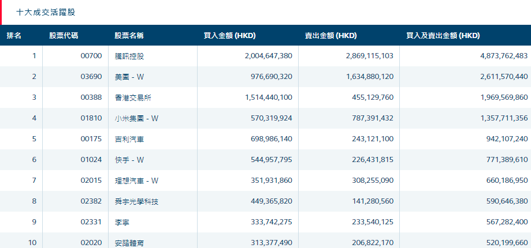The image size is (531, 248).
Task: Click rank number 10 in 安踏體育 row
Action: 32,243
